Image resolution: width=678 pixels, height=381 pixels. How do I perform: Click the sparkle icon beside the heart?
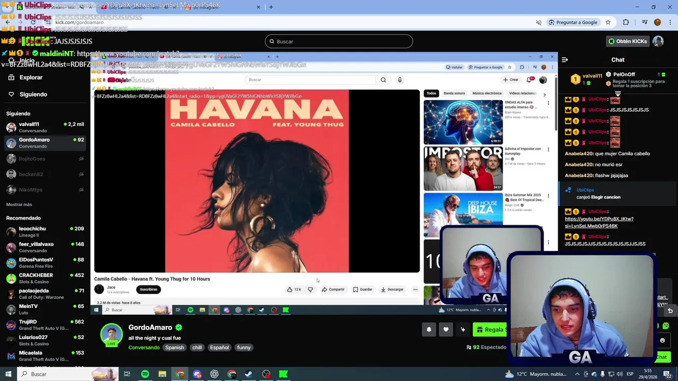tap(462, 330)
